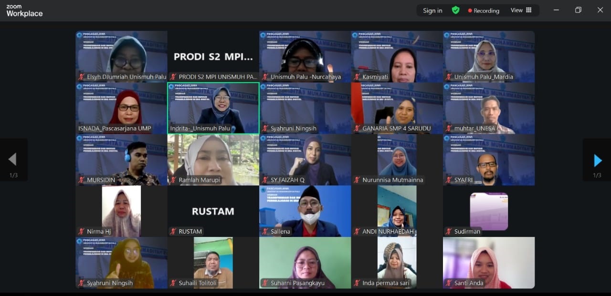This screenshot has height=296, width=611.
Task: Go to previous page of participants
Action: tap(13, 159)
